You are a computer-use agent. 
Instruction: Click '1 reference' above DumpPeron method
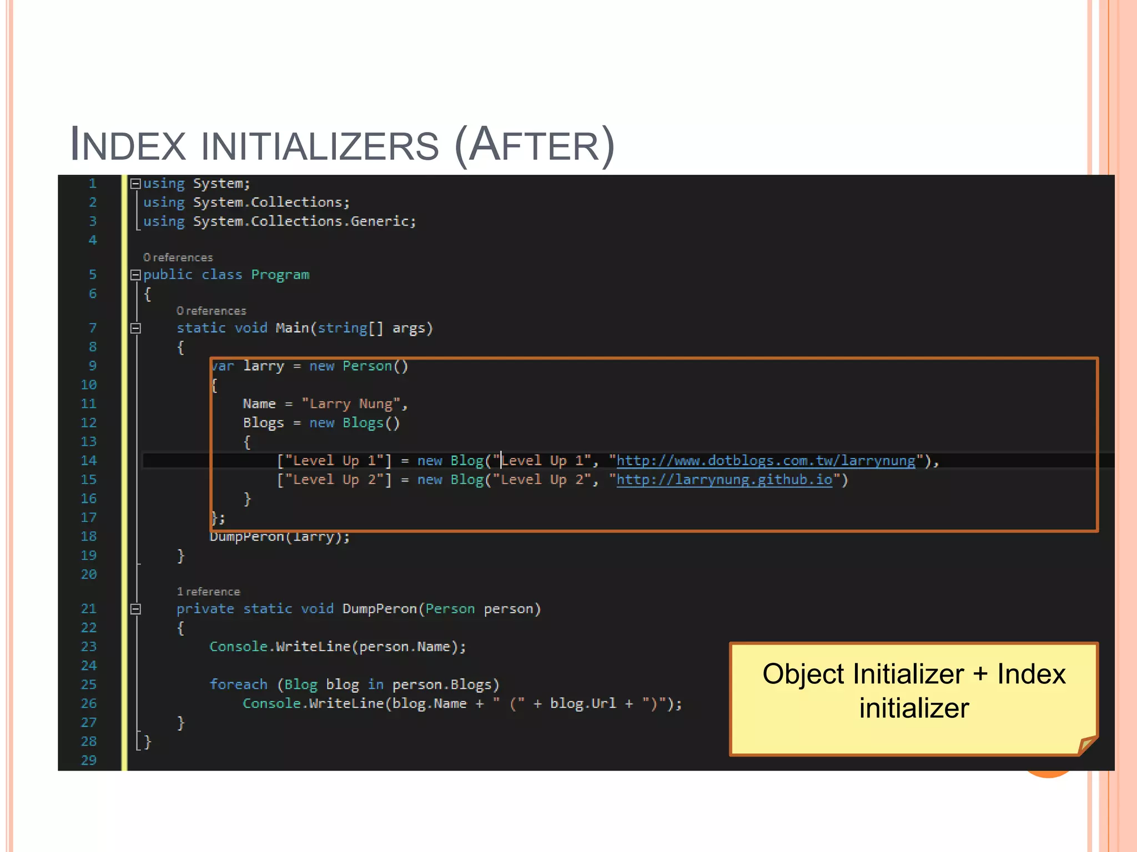point(208,591)
